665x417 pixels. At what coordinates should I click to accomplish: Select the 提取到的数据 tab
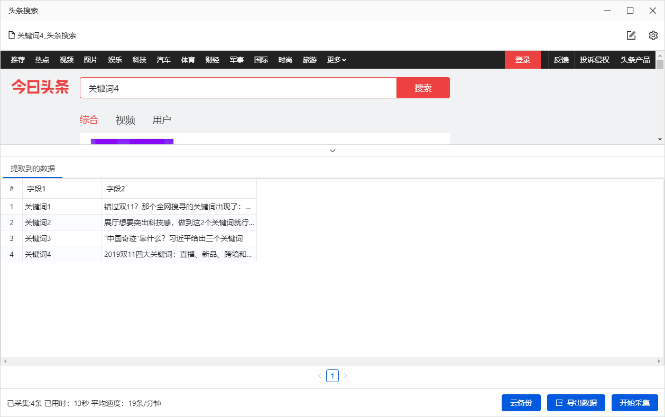[33, 169]
